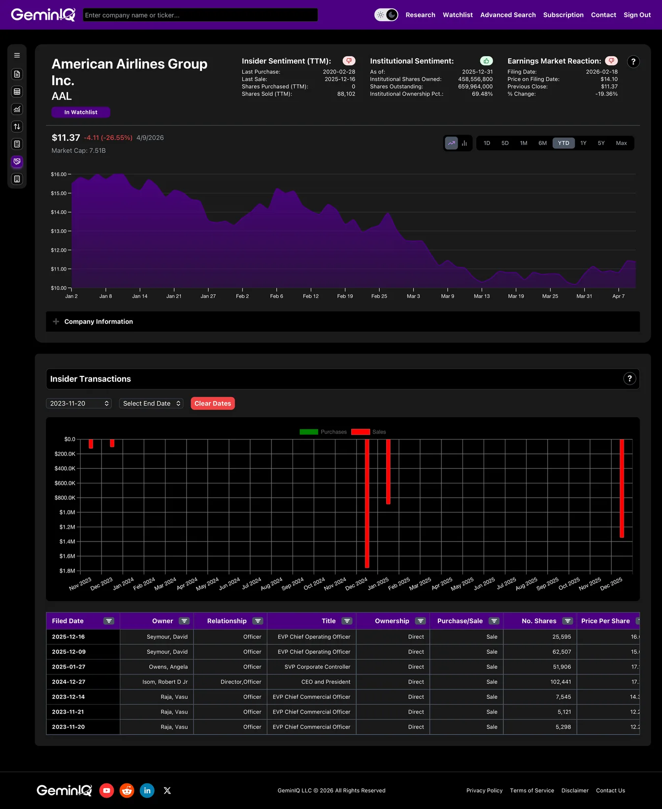The width and height of the screenshot is (662, 809).
Task: Click the Insider Sentiment thumbs-down badge
Action: 349,61
